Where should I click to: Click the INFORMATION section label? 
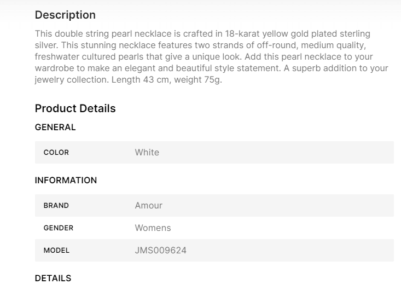(66, 181)
